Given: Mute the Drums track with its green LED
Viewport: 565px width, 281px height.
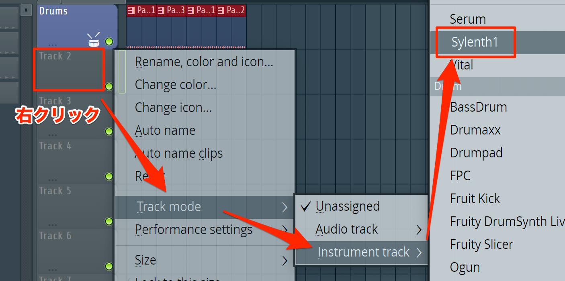Looking at the screenshot, I should click(109, 41).
